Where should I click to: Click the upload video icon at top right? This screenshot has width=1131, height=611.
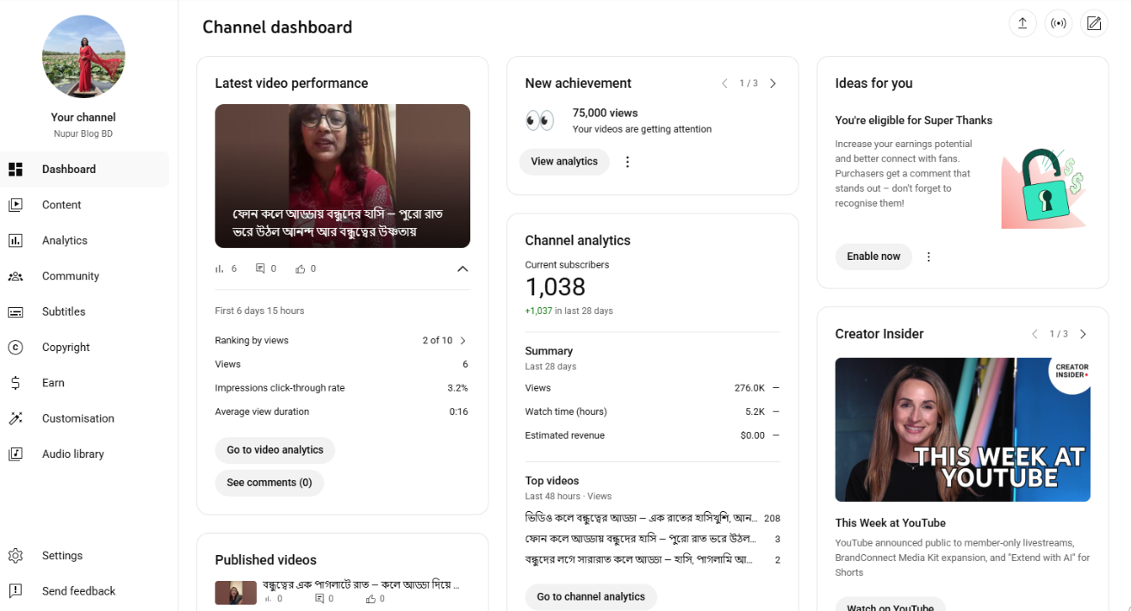click(x=1022, y=23)
